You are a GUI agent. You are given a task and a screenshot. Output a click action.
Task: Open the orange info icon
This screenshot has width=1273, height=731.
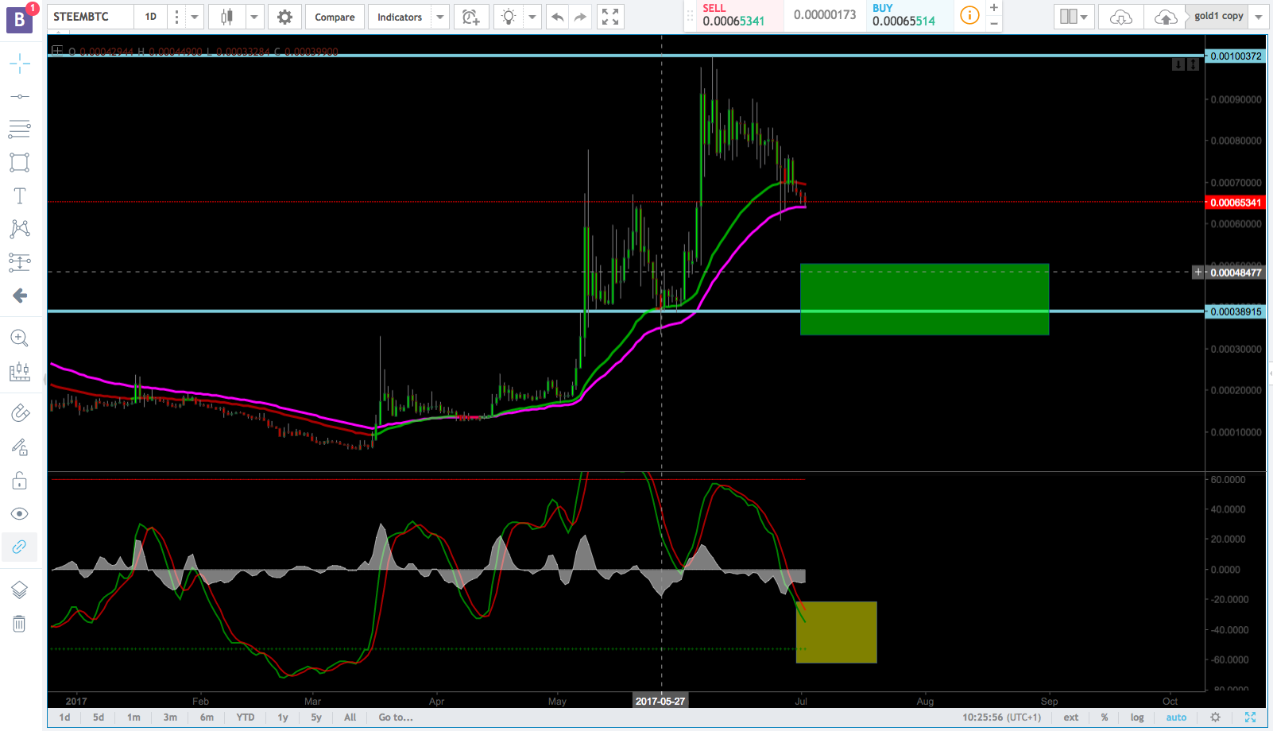[969, 15]
